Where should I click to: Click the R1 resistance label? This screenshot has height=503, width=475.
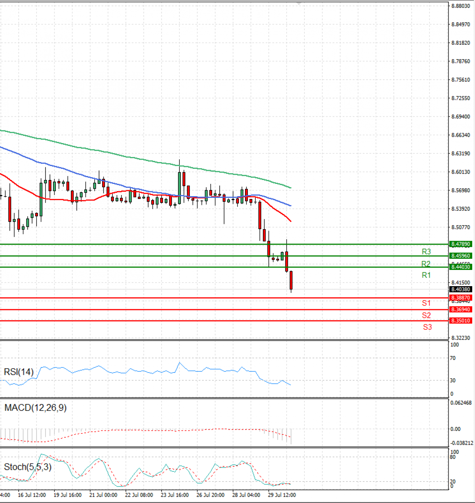427,275
